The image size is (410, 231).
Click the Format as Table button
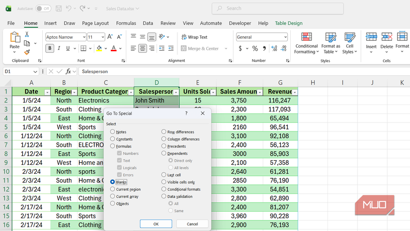pos(330,43)
